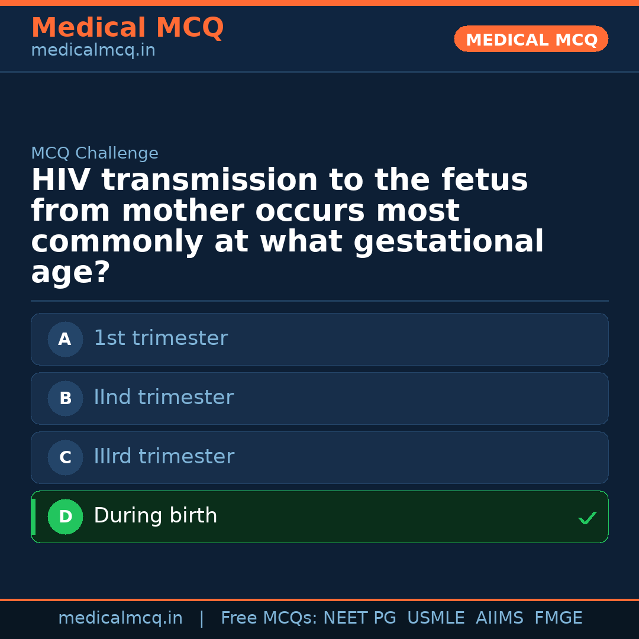Click the letter B circle icon

(65, 398)
